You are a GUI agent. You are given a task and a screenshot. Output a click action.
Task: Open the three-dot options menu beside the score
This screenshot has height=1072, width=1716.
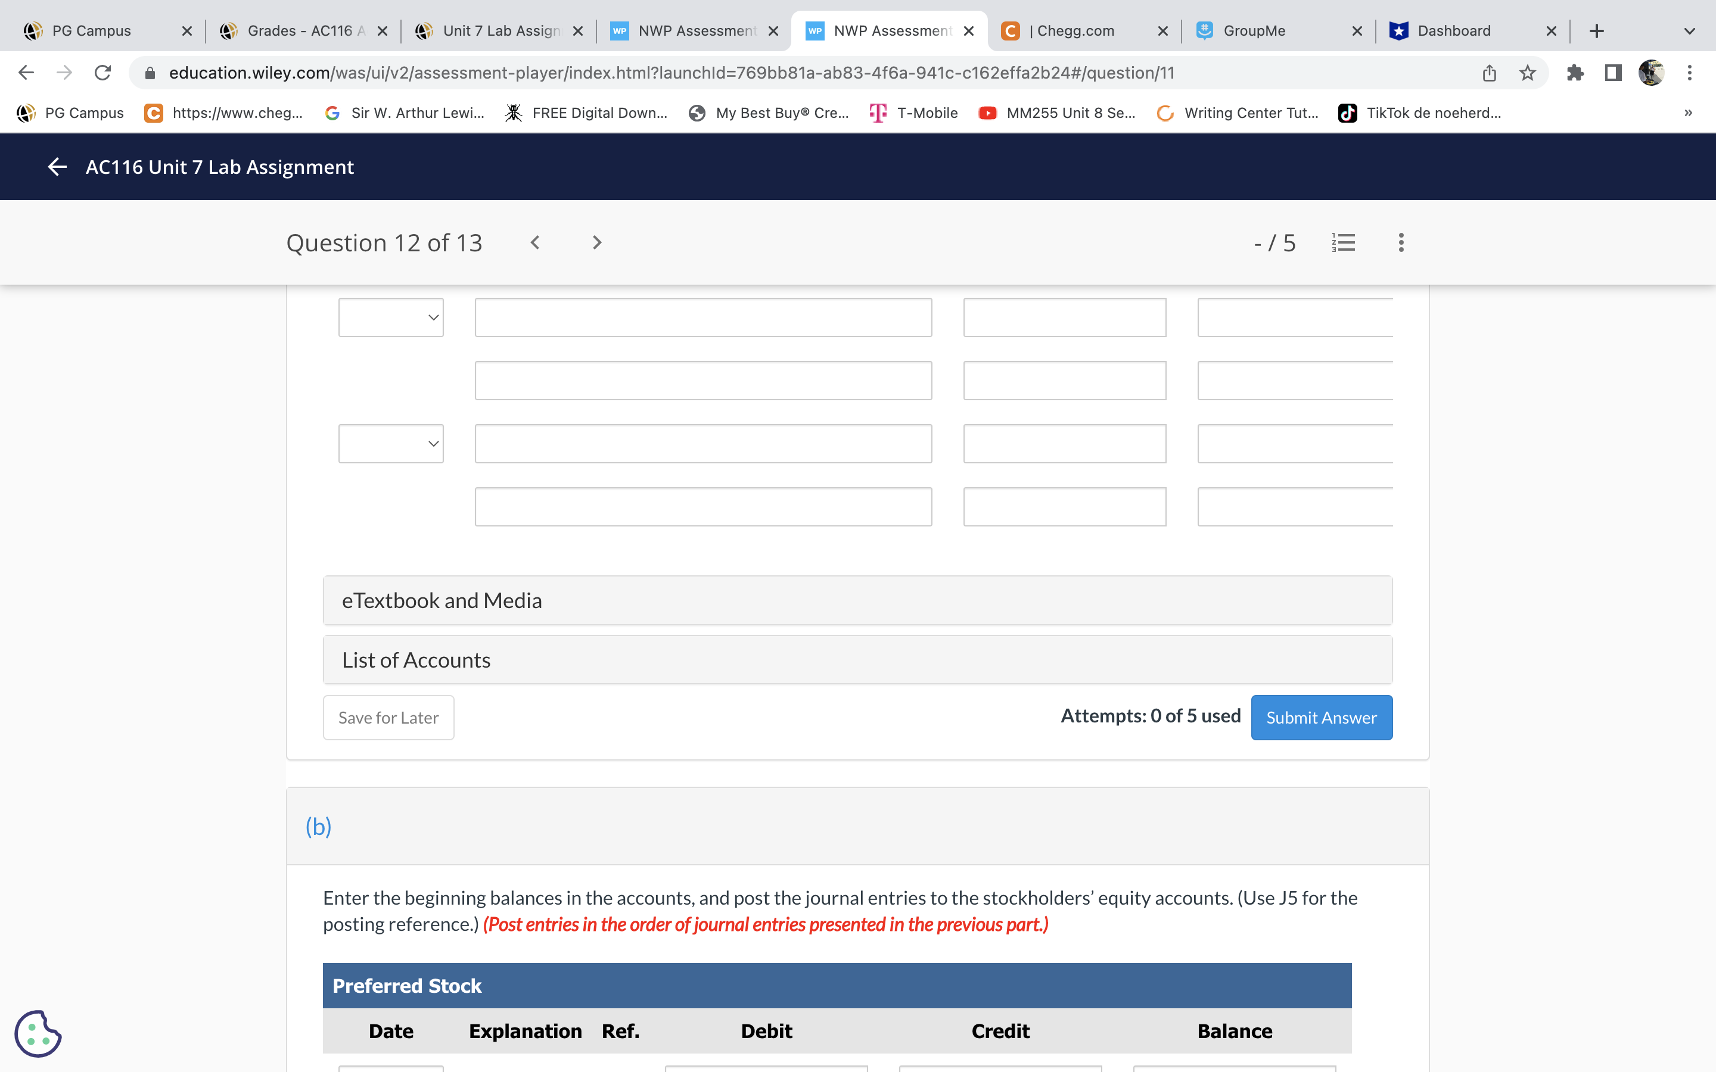pos(1400,242)
